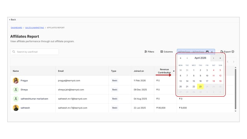Select April 7 in the calendar
Screen dimensions: 247x139
(x=187, y=76)
